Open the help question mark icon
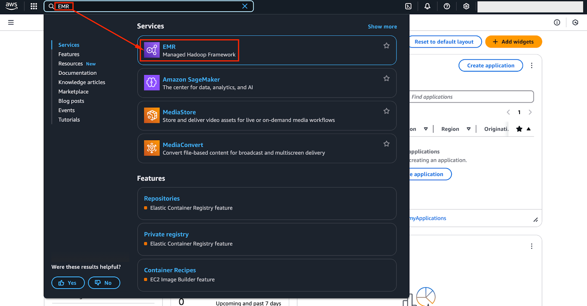Viewport: 587px width, 306px height. [x=447, y=6]
